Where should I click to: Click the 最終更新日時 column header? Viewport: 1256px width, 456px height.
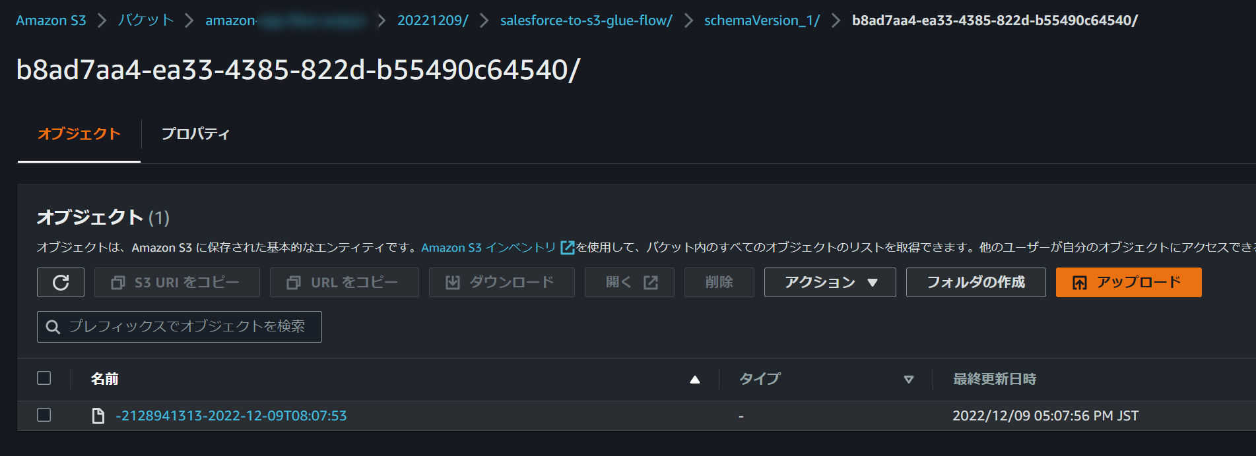(x=995, y=380)
